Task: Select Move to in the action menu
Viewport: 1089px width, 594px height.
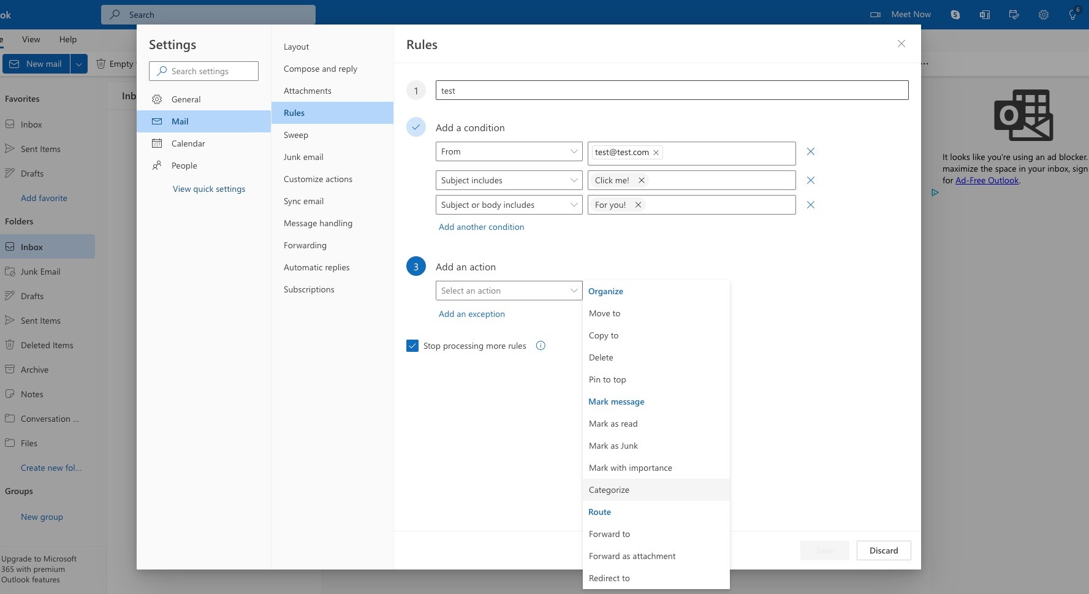Action: [x=604, y=313]
